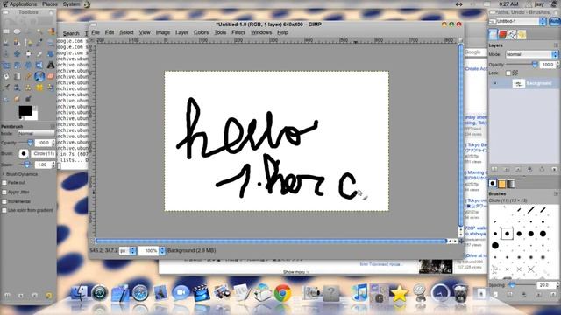Viewport: 561px width, 315px height.
Task: Open the Colors menu
Action: coord(201,32)
